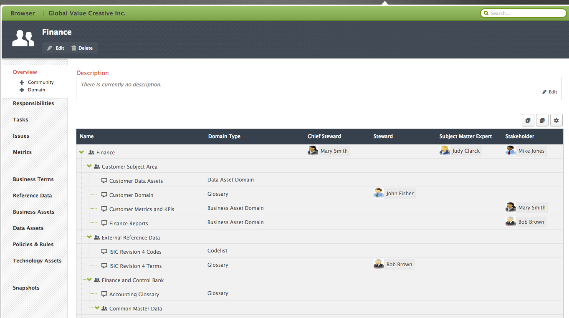This screenshot has width=569, height=318.
Task: Click domain icon beside Finance Reports
Action: 104,223
